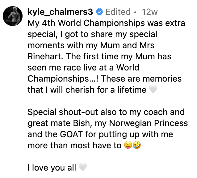
Task: Click the 12w timestamp
Action: point(150,12)
